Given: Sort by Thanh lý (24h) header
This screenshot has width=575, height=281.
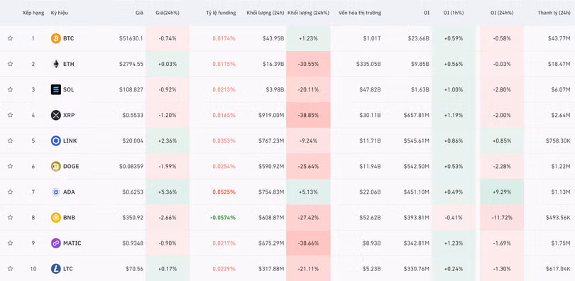Looking at the screenshot, I should coord(554,13).
